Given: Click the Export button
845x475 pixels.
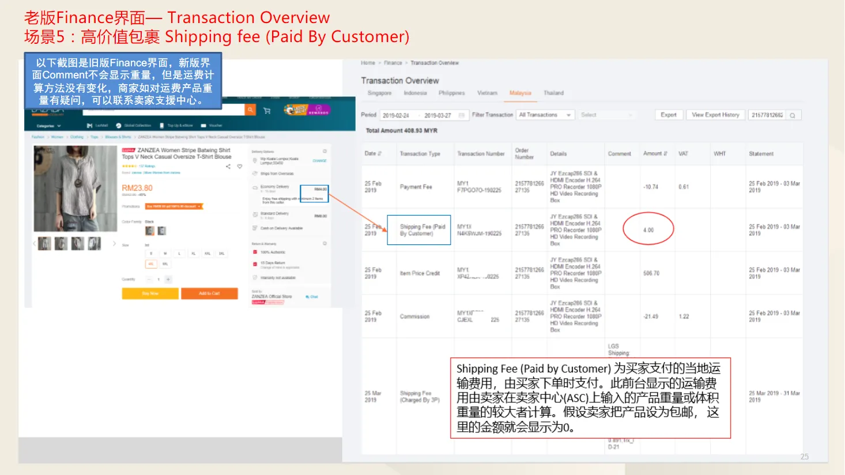Looking at the screenshot, I should (668, 114).
